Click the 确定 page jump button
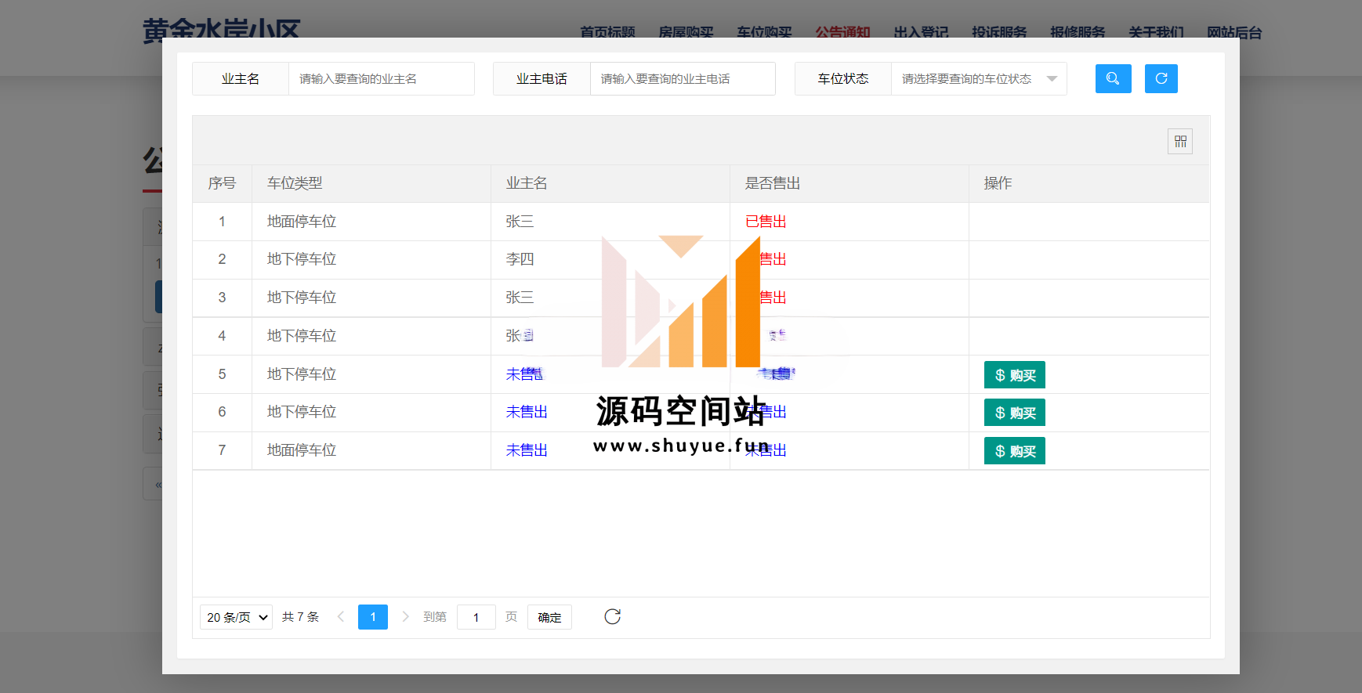 pos(549,617)
